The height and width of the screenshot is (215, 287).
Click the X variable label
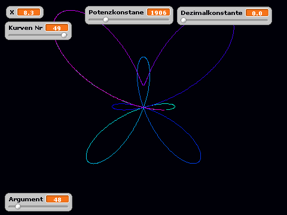coord(12,13)
